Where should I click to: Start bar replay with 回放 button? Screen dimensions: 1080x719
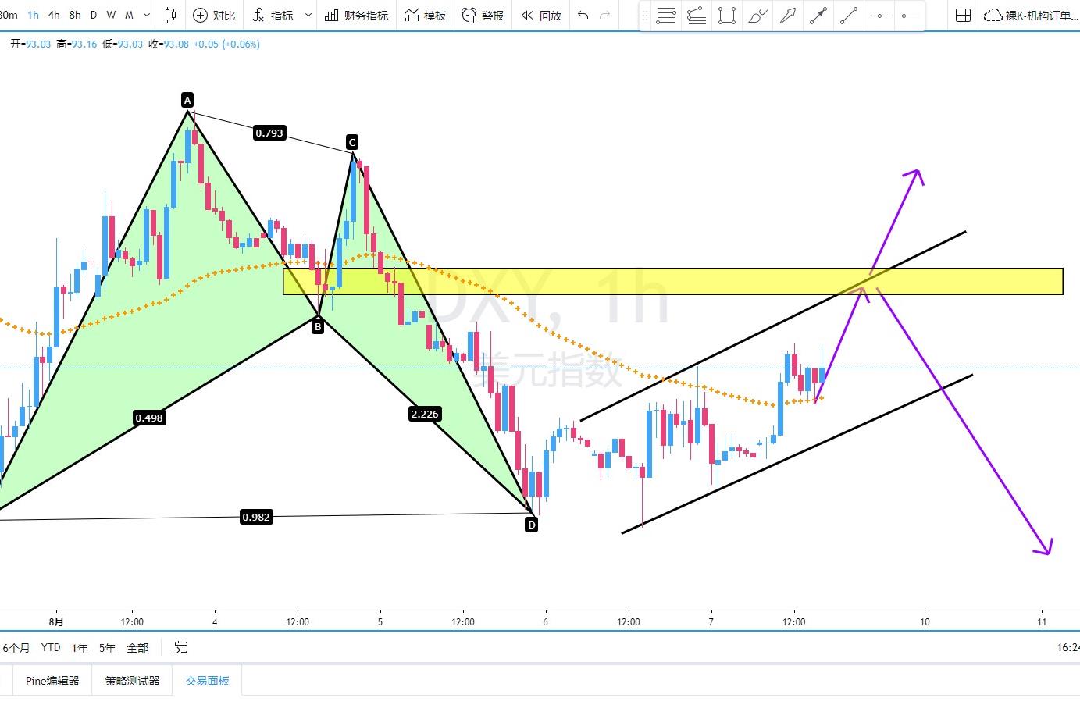click(541, 15)
